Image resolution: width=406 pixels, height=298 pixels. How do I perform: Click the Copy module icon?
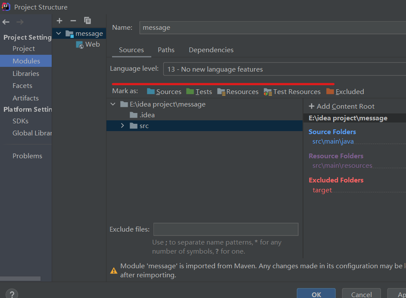[x=87, y=20]
